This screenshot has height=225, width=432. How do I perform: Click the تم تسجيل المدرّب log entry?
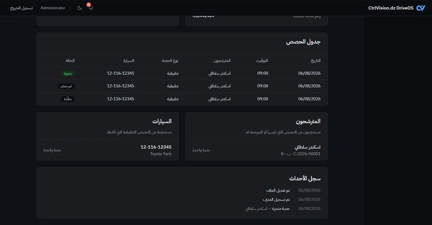(x=276, y=199)
